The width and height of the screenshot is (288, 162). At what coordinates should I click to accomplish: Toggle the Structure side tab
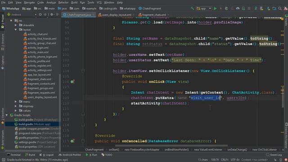3,42
